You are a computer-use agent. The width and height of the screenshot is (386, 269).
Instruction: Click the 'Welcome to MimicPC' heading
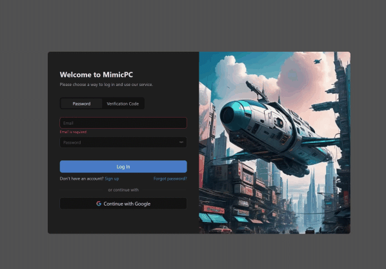click(x=96, y=74)
